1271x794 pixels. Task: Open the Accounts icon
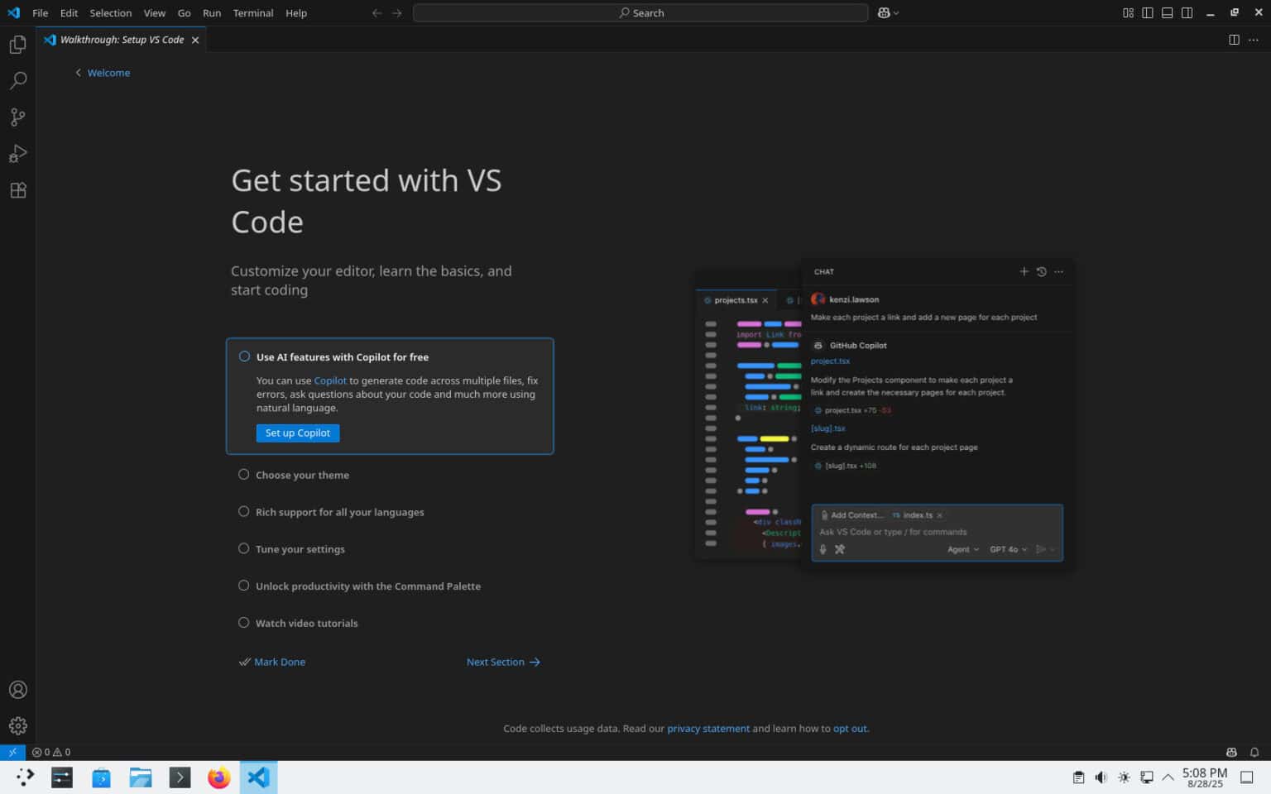(x=17, y=689)
